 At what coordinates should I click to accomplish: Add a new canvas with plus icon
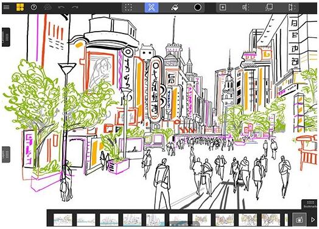point(223,7)
